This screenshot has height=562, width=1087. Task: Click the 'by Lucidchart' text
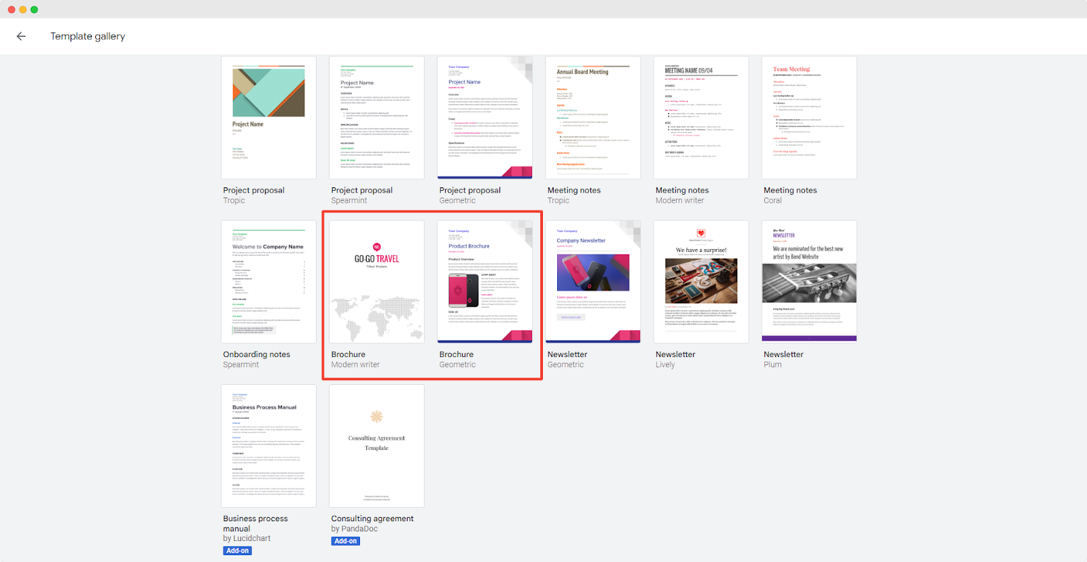coord(247,538)
